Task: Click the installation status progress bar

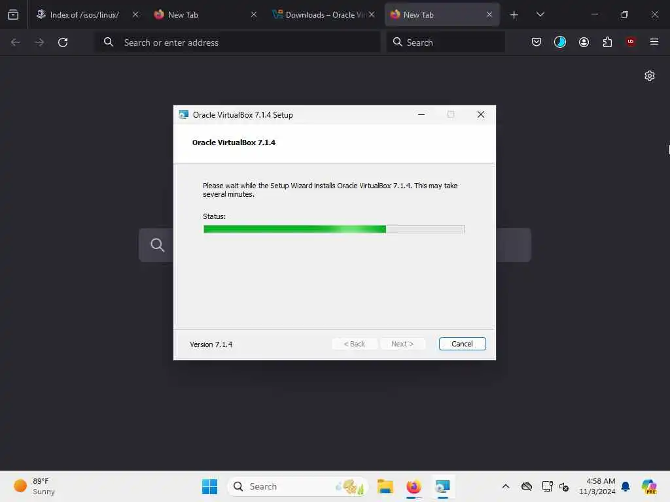Action: 334,229
